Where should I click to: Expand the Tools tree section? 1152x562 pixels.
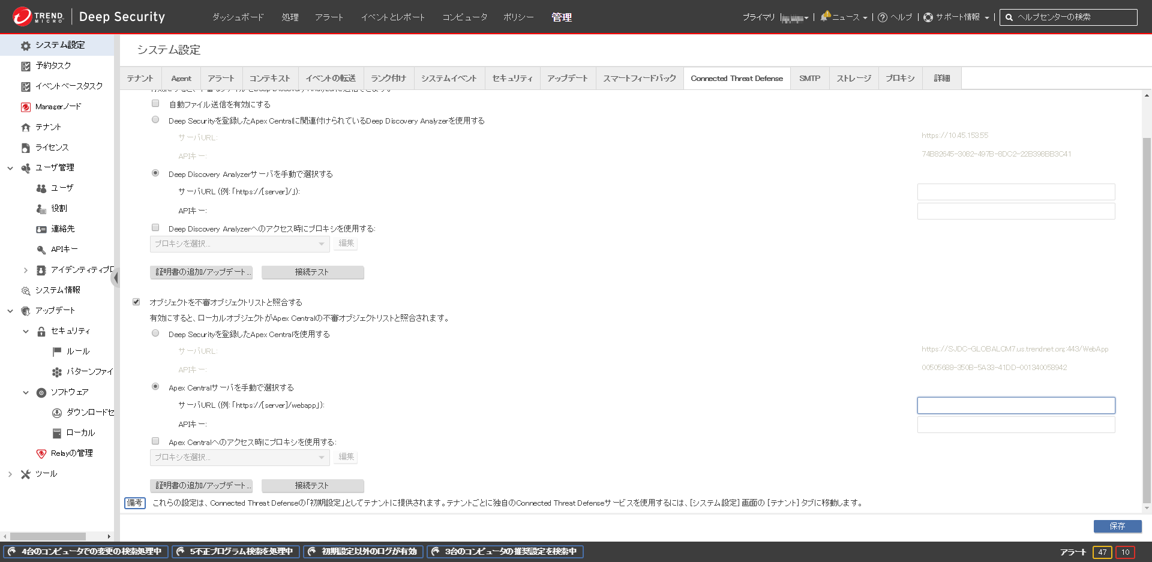click(10, 474)
